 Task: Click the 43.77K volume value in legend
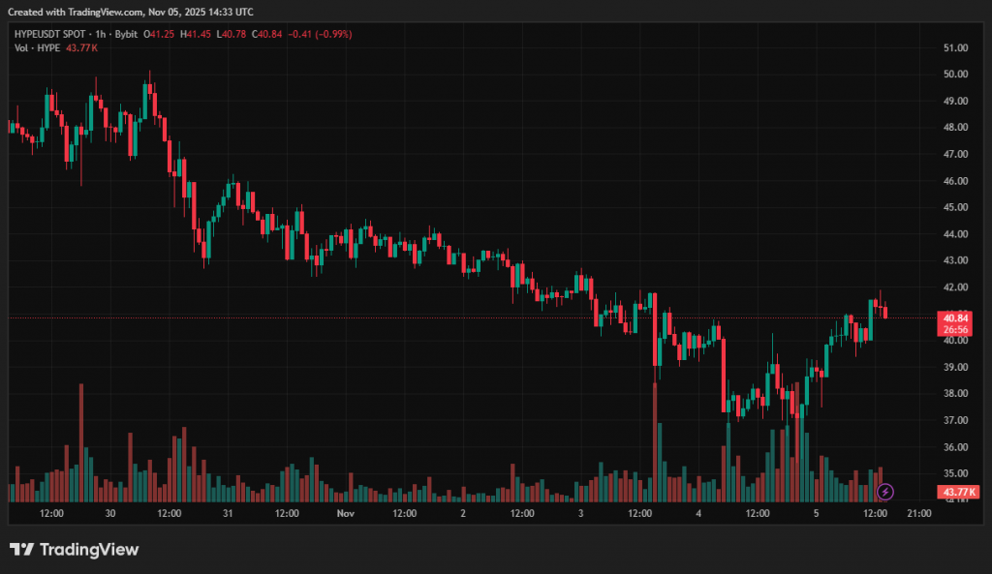81,47
